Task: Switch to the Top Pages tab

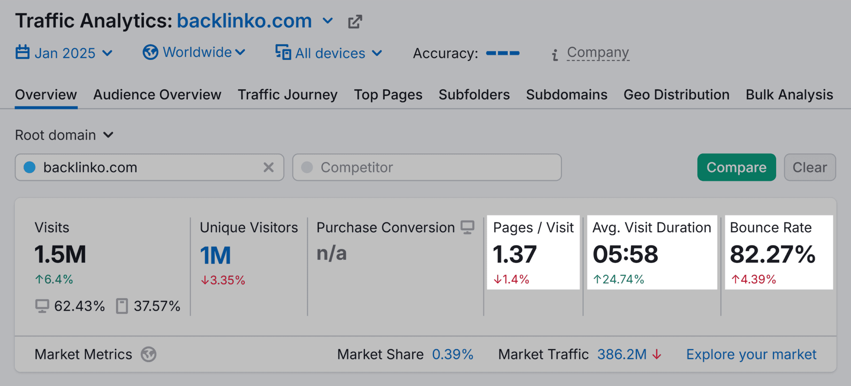Action: click(x=388, y=94)
